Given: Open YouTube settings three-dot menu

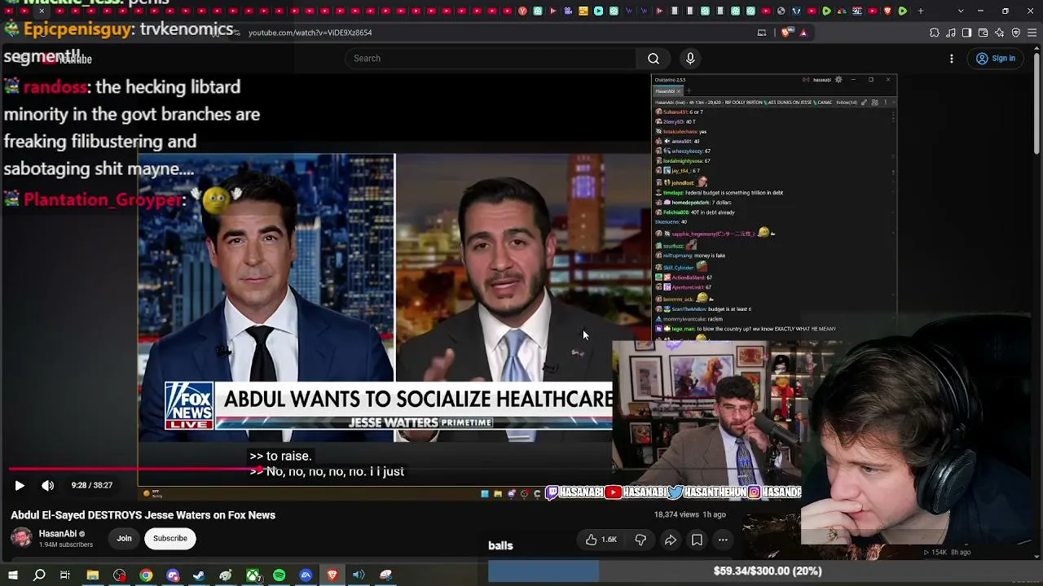Looking at the screenshot, I should (952, 59).
